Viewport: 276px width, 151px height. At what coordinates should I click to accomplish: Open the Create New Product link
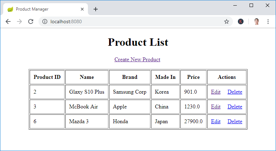click(137, 59)
